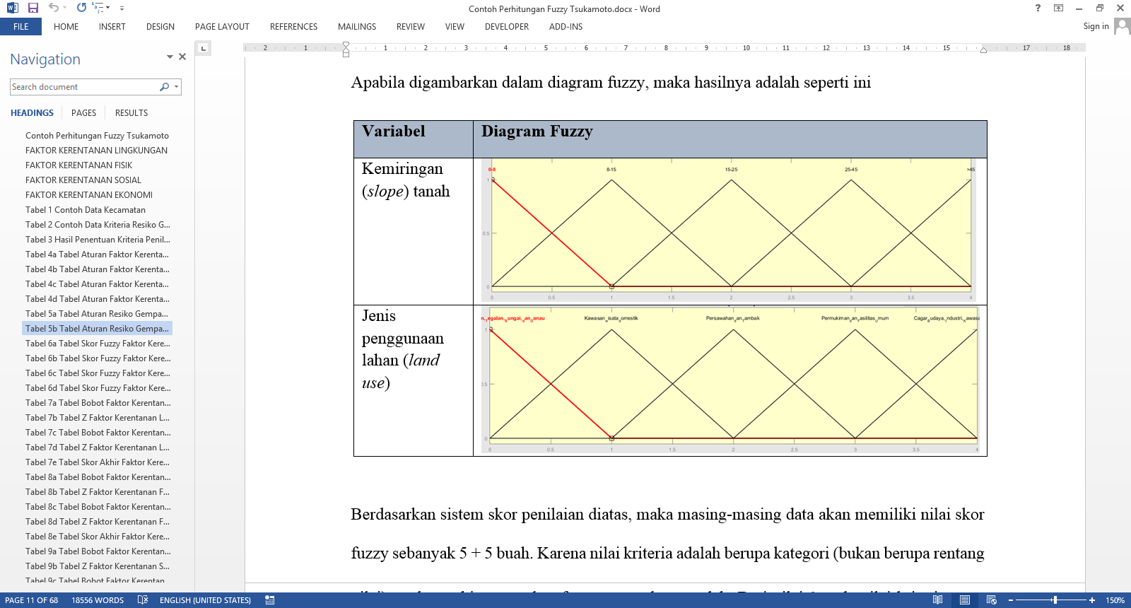Click the zoom slider handle
Image resolution: width=1131 pixels, height=608 pixels.
coord(1055,600)
